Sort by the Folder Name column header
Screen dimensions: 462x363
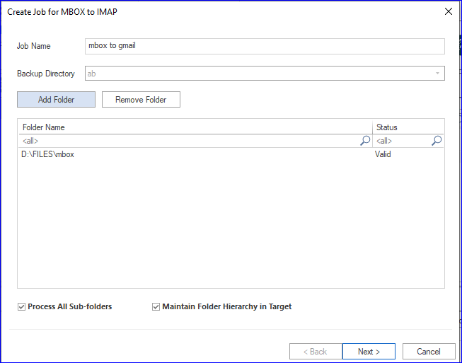point(196,127)
